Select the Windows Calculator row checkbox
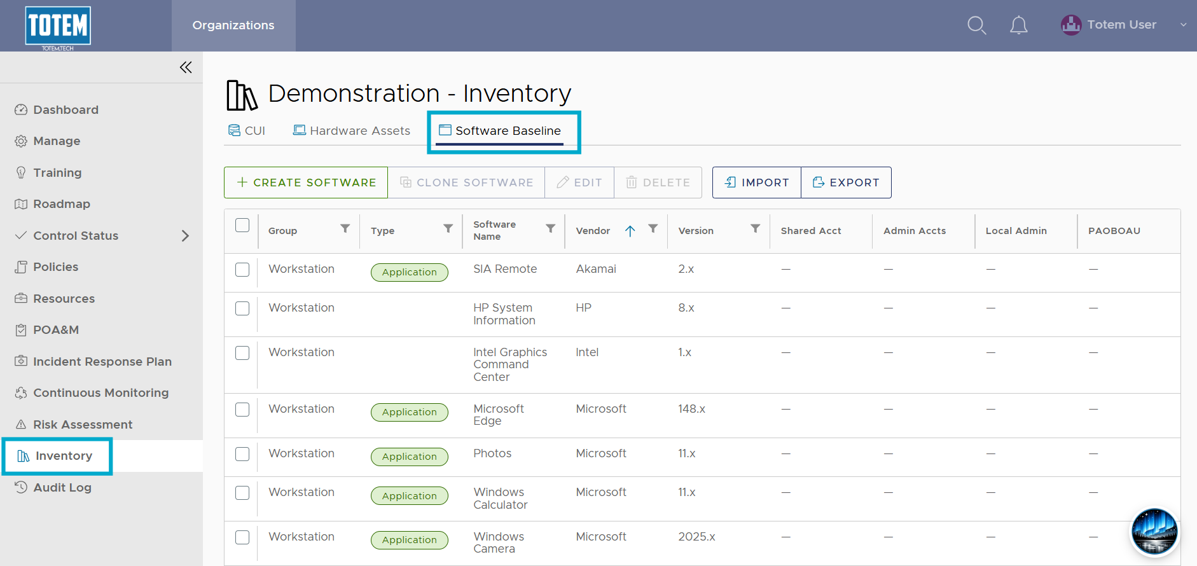1197x566 pixels. (242, 493)
